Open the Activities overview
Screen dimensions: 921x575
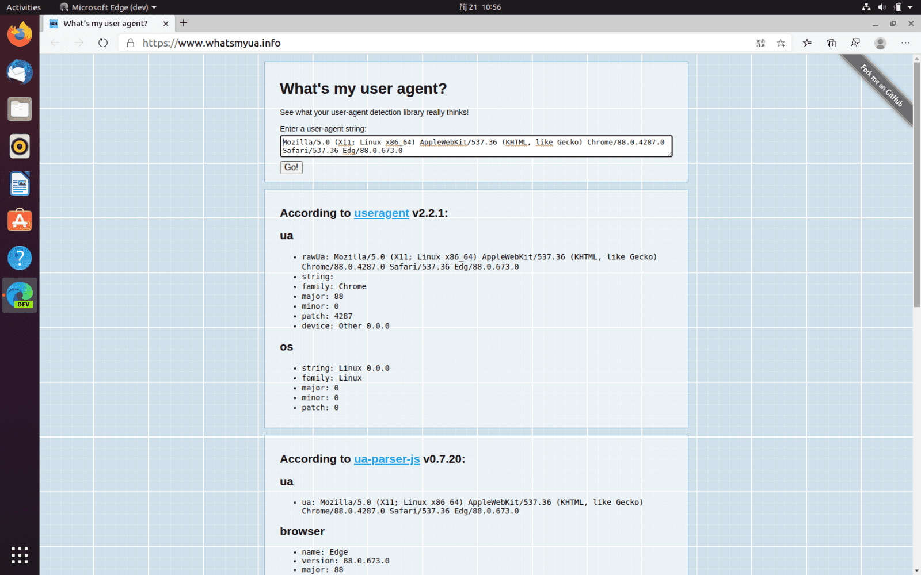(24, 7)
